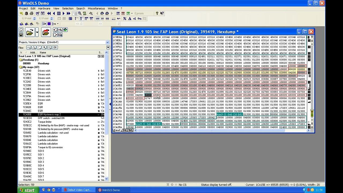Open the first 12 Point font size stepper
The image size is (343, 193).
(34, 18)
